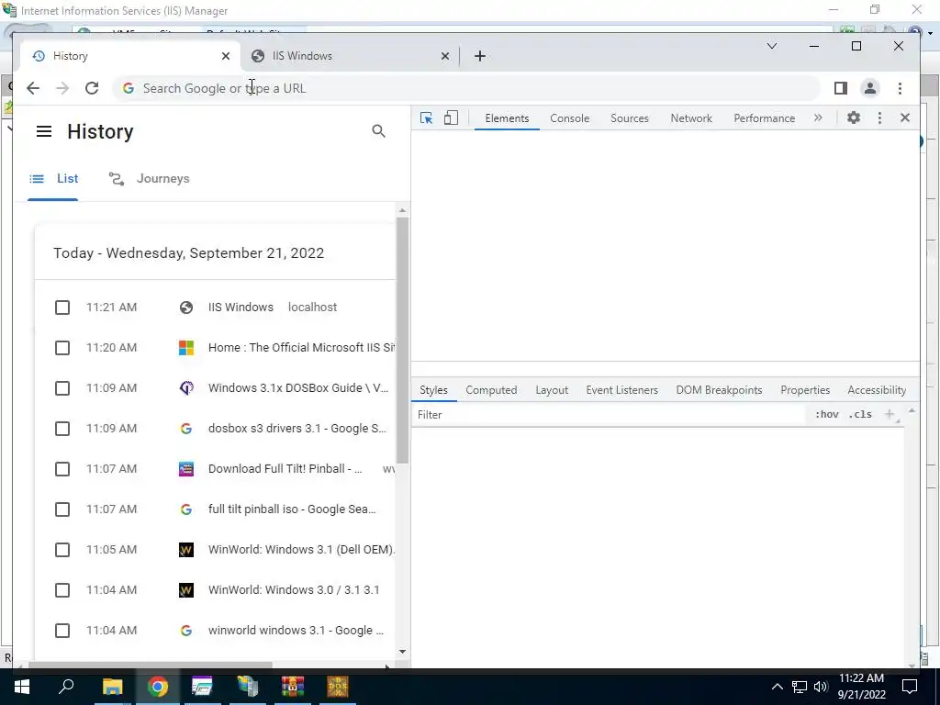Switch to the Performance tab
This screenshot has height=705, width=940.
coord(765,118)
